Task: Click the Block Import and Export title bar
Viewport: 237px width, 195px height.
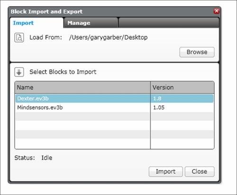Action: pos(110,11)
